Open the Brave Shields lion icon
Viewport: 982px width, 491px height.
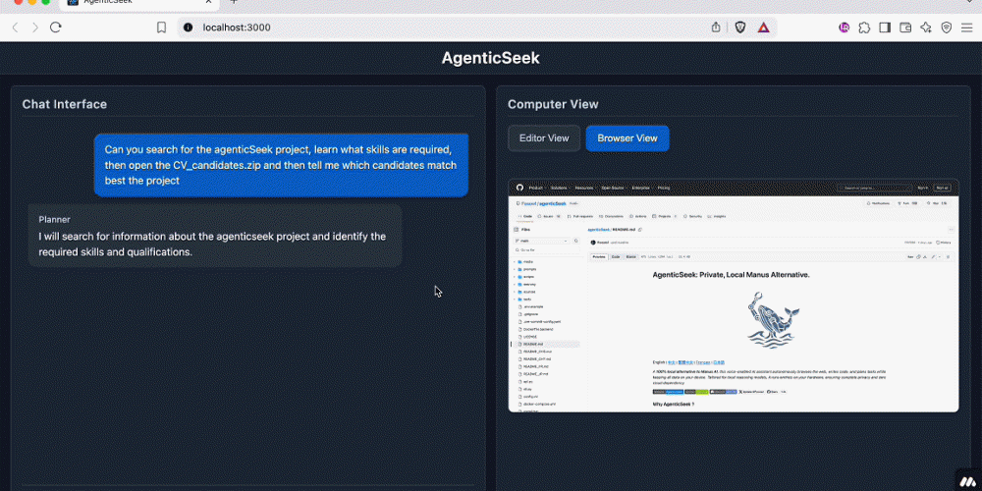coord(740,27)
